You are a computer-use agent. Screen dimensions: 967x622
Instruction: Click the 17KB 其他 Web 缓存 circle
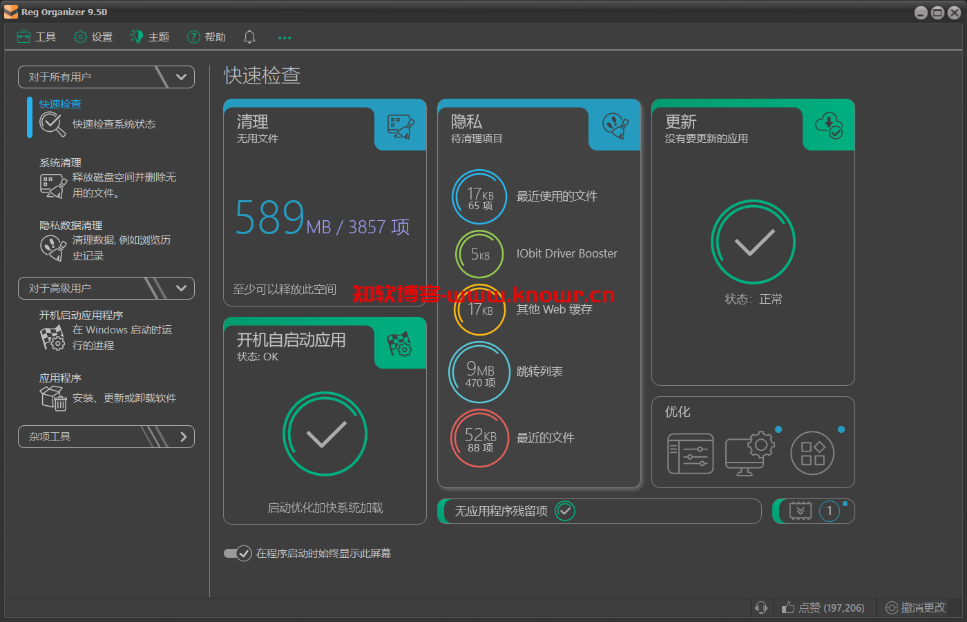pyautogui.click(x=479, y=310)
